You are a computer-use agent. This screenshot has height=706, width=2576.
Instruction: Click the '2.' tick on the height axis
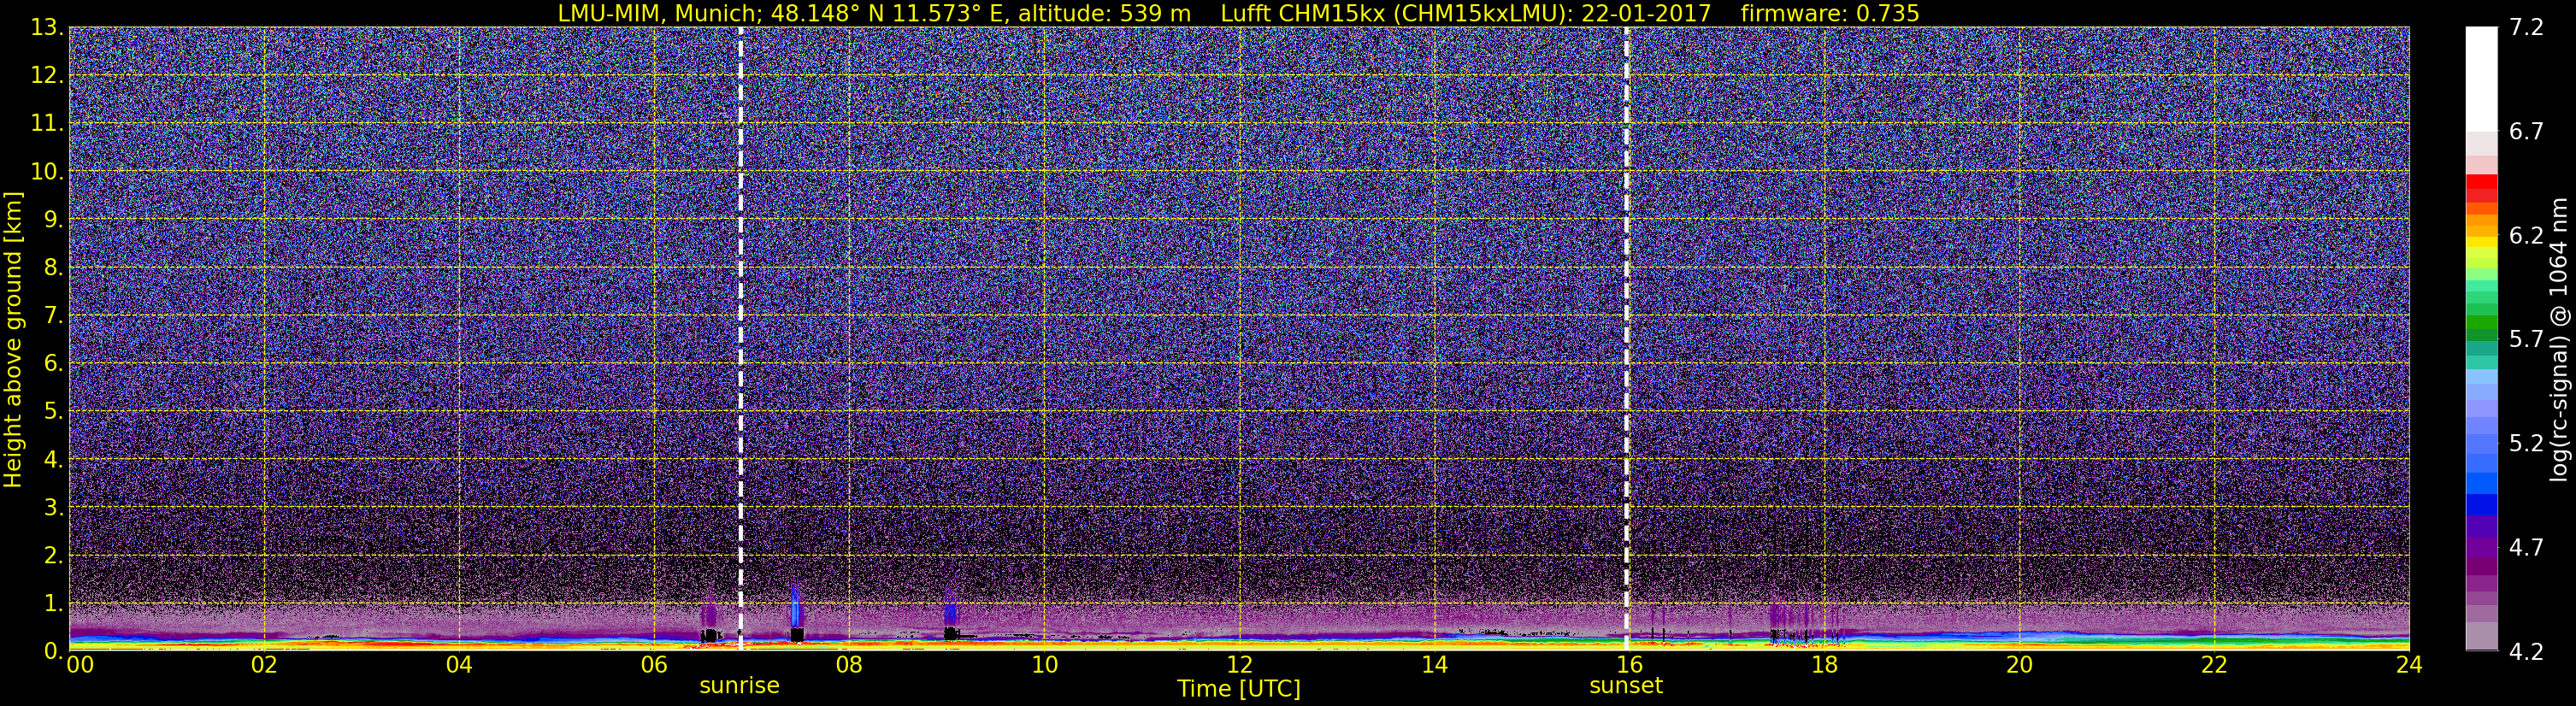point(54,555)
